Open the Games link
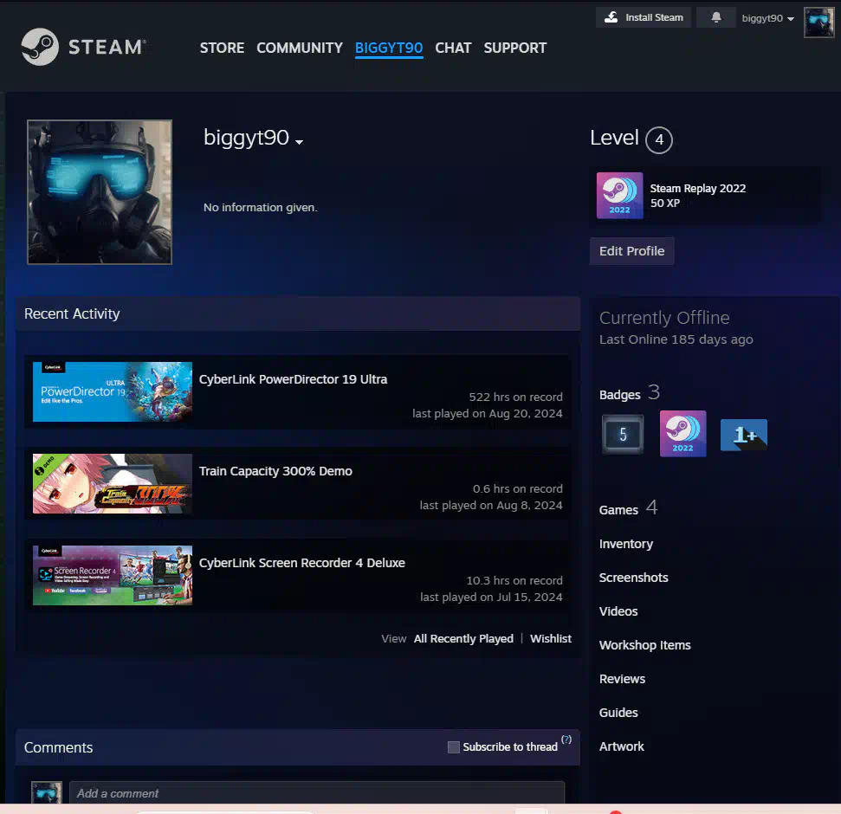Viewport: 841px width, 814px height. pyautogui.click(x=618, y=510)
